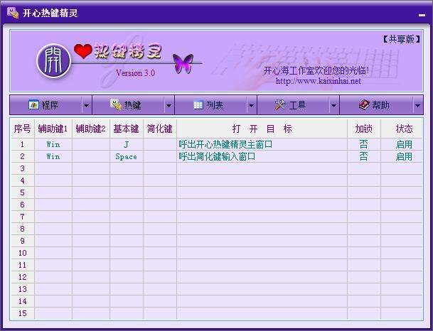Click the purple butterfly icon in banner
The image size is (433, 331).
[x=183, y=63]
